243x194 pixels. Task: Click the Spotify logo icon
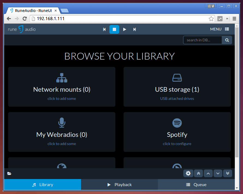(x=177, y=123)
